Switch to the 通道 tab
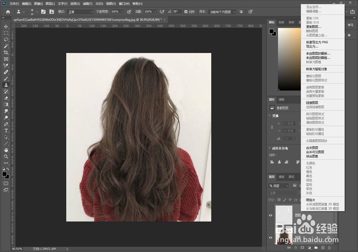358x252 pixels. (x=281, y=177)
